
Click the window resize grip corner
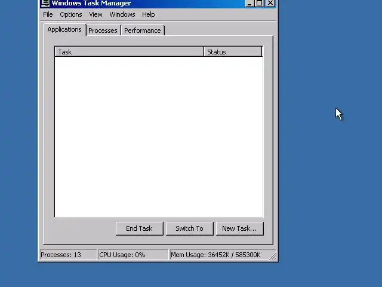pyautogui.click(x=273, y=257)
